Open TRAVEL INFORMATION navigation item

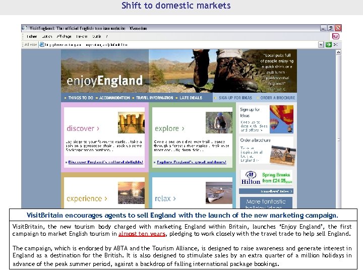pos(153,98)
